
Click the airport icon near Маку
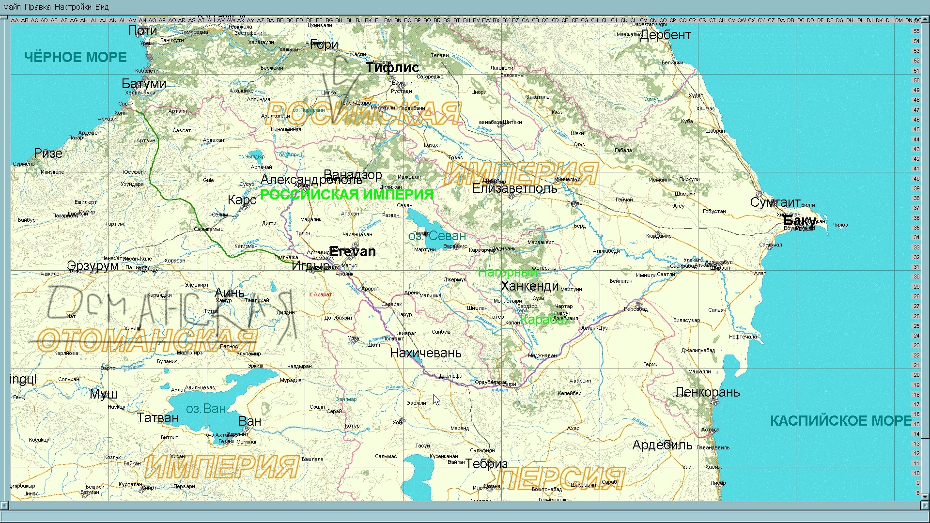(x=355, y=340)
